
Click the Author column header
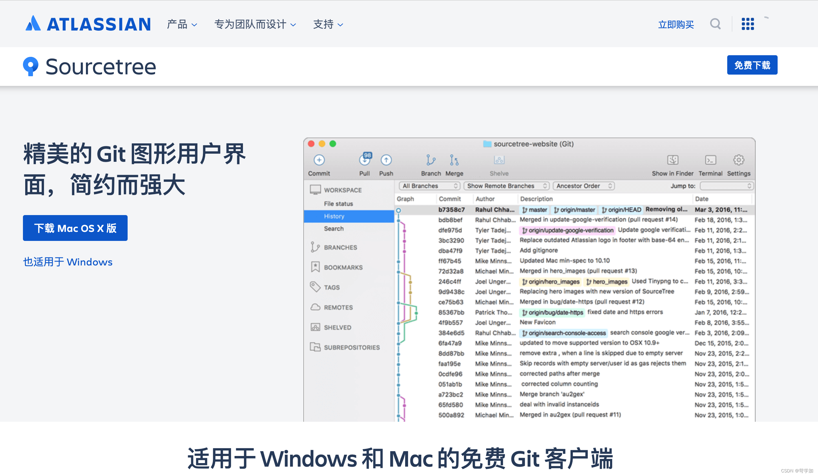[x=485, y=199]
